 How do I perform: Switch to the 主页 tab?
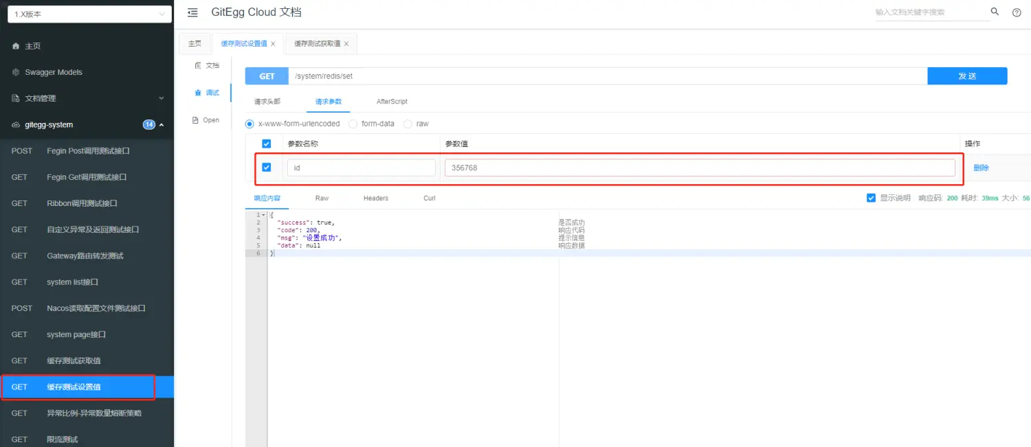click(195, 43)
